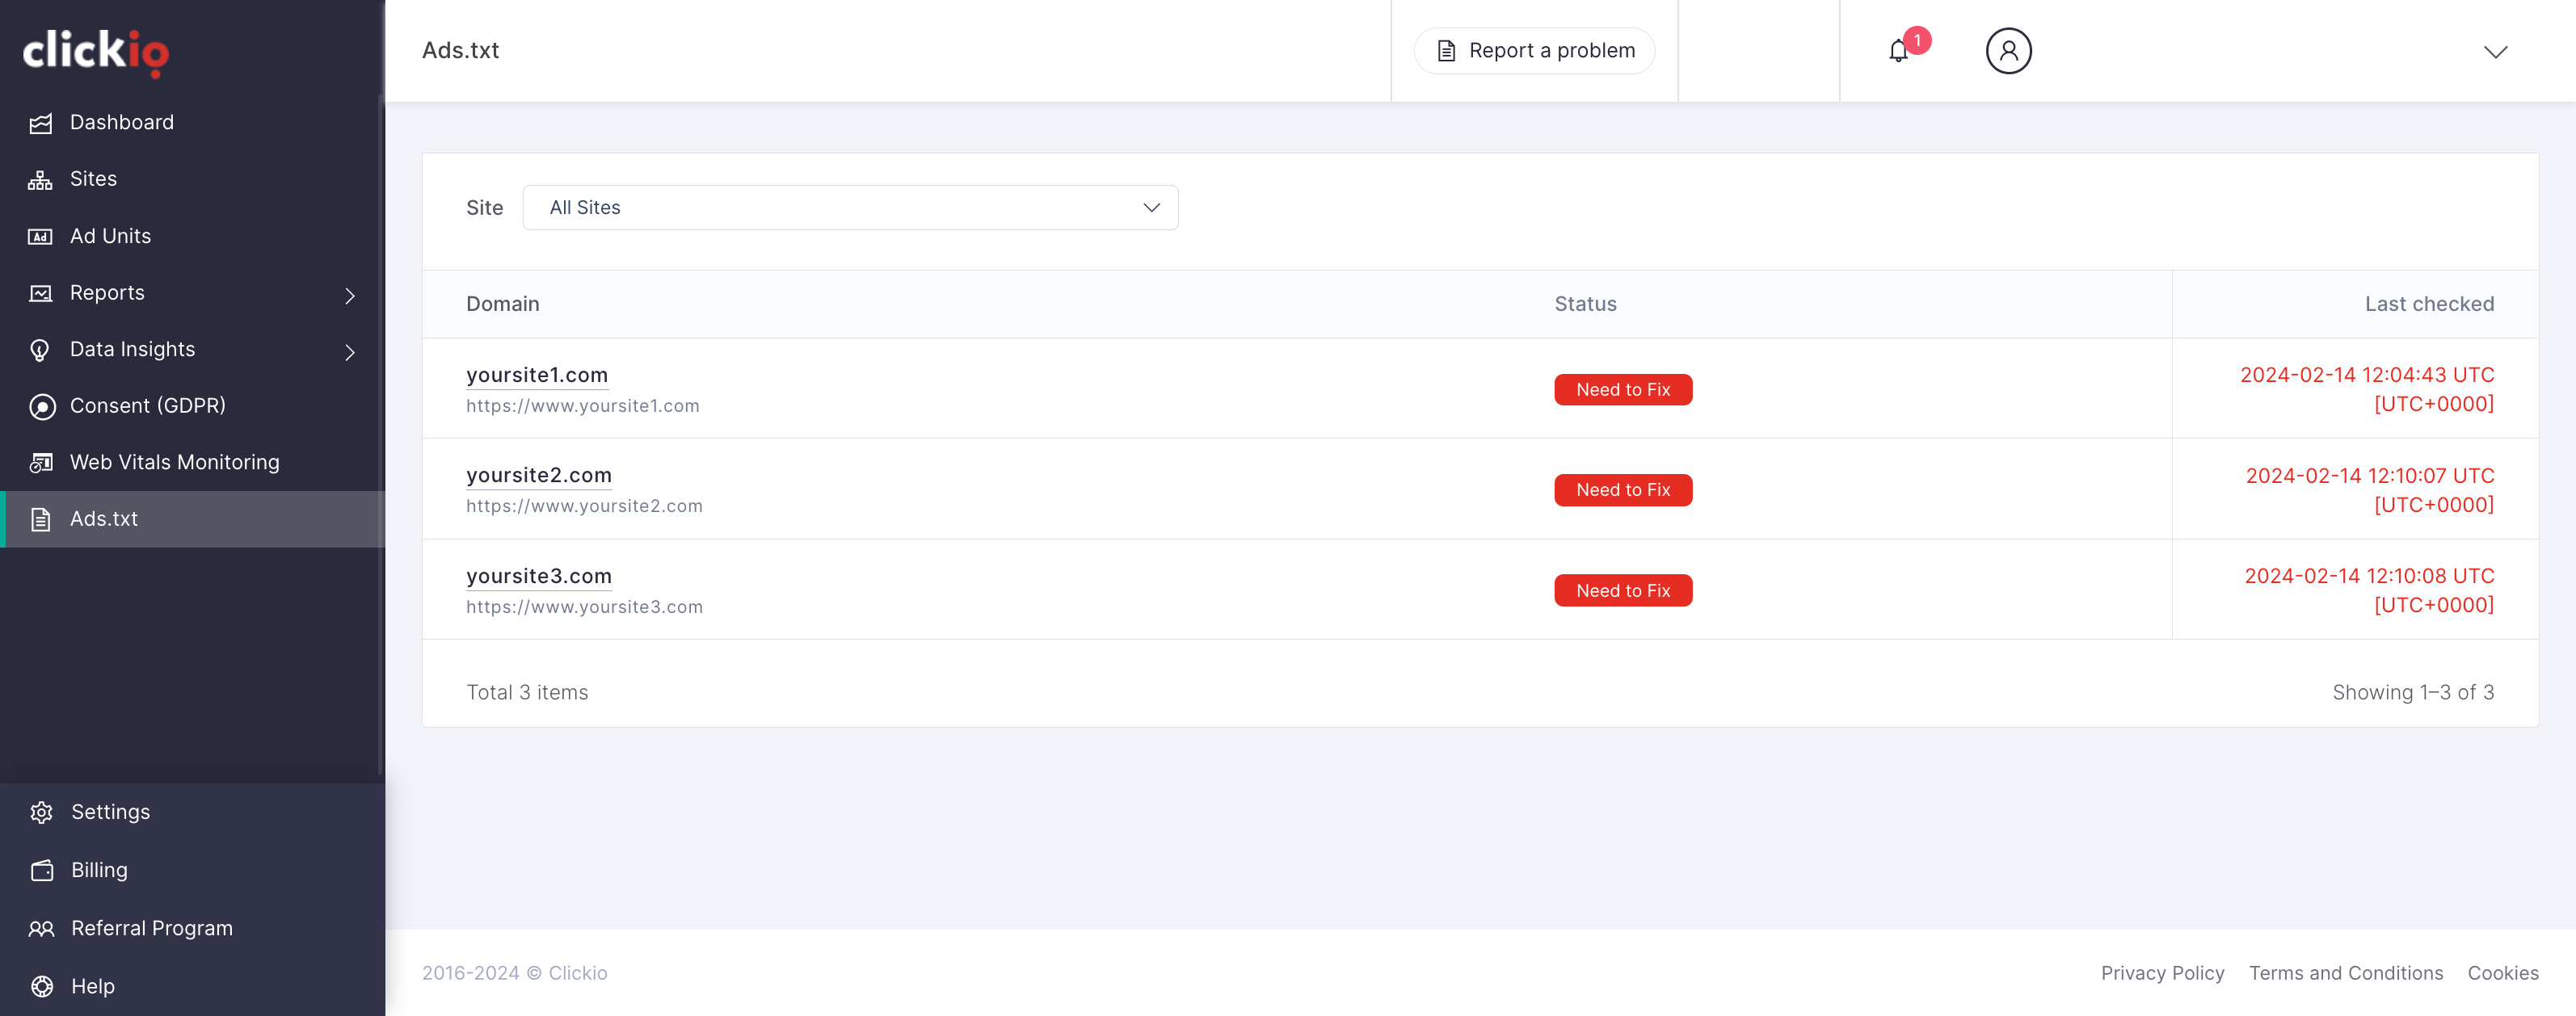
Task: Click the https://www.yoursite2.com URL text
Action: [x=585, y=506]
